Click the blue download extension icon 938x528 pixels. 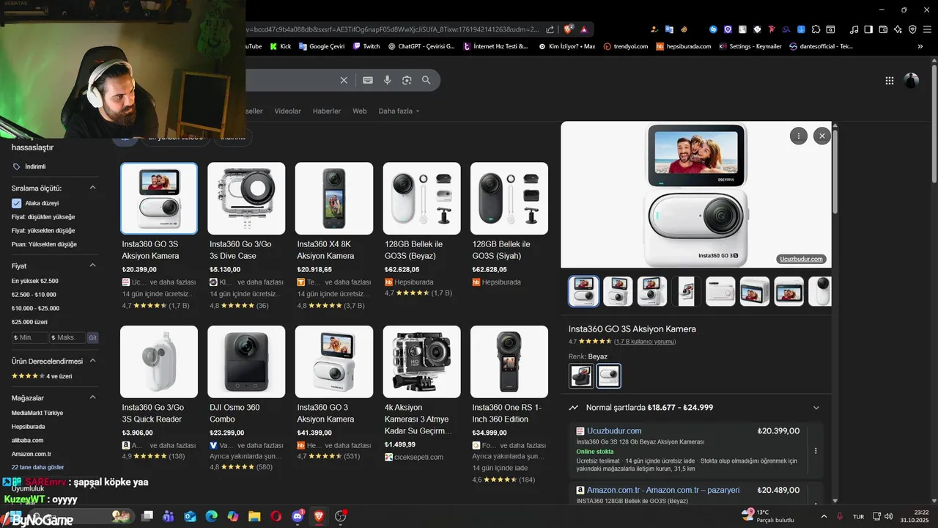tap(801, 29)
